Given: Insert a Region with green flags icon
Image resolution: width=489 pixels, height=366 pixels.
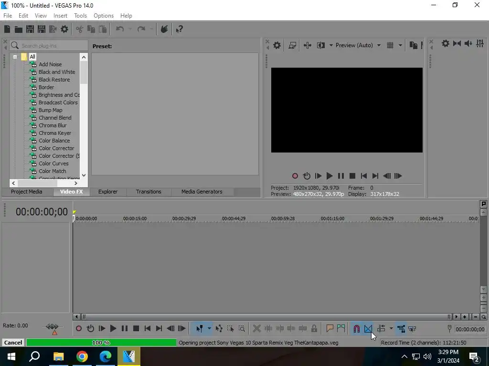Looking at the screenshot, I should (x=341, y=329).
